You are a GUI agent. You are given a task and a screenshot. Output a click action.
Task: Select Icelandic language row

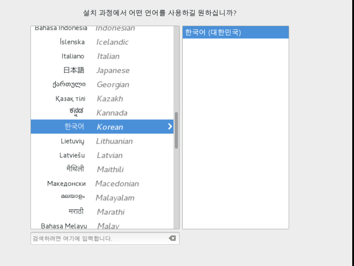pyautogui.click(x=102, y=42)
